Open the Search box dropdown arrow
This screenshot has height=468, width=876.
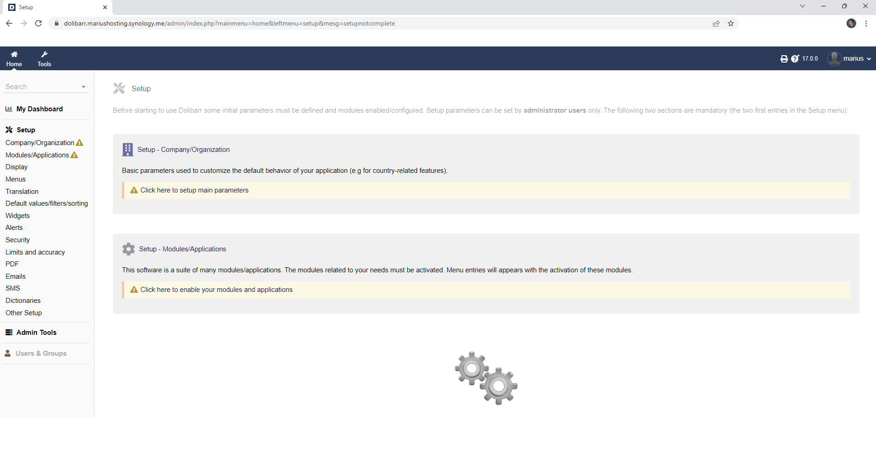click(x=83, y=87)
